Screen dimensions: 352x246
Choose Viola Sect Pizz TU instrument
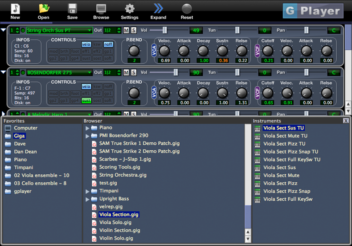pyautogui.click(x=284, y=144)
